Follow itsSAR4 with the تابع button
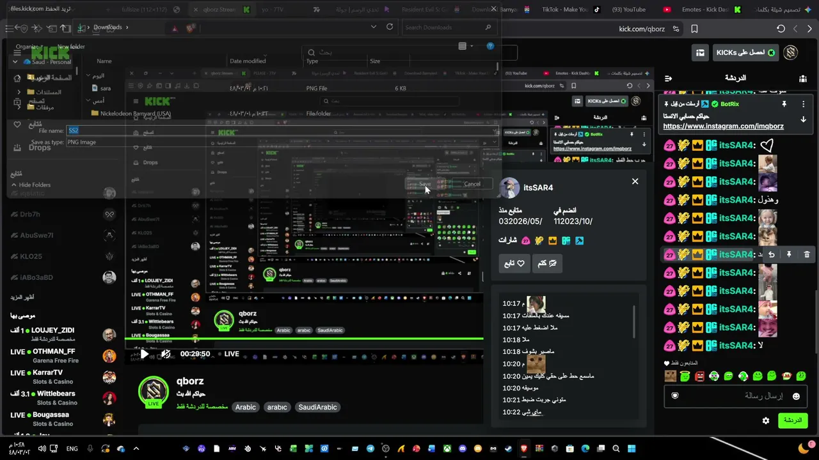This screenshot has width=819, height=460. point(514,263)
